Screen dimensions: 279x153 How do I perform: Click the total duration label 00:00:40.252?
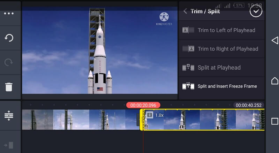point(248,105)
